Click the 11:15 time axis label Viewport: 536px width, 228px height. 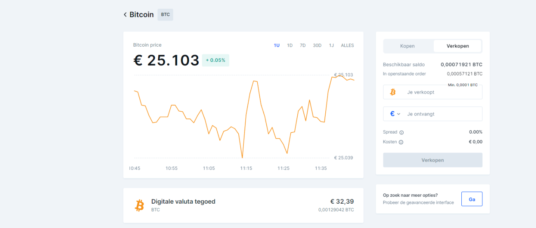click(x=246, y=168)
